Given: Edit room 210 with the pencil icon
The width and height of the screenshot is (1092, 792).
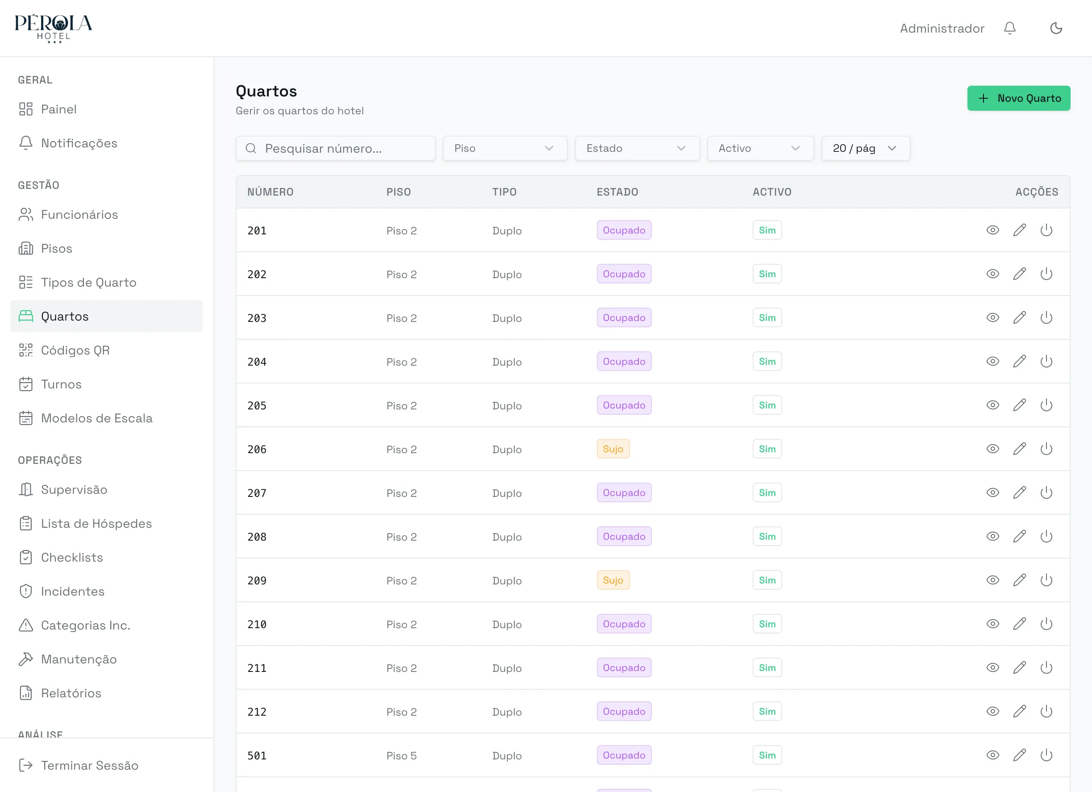Looking at the screenshot, I should [x=1019, y=624].
